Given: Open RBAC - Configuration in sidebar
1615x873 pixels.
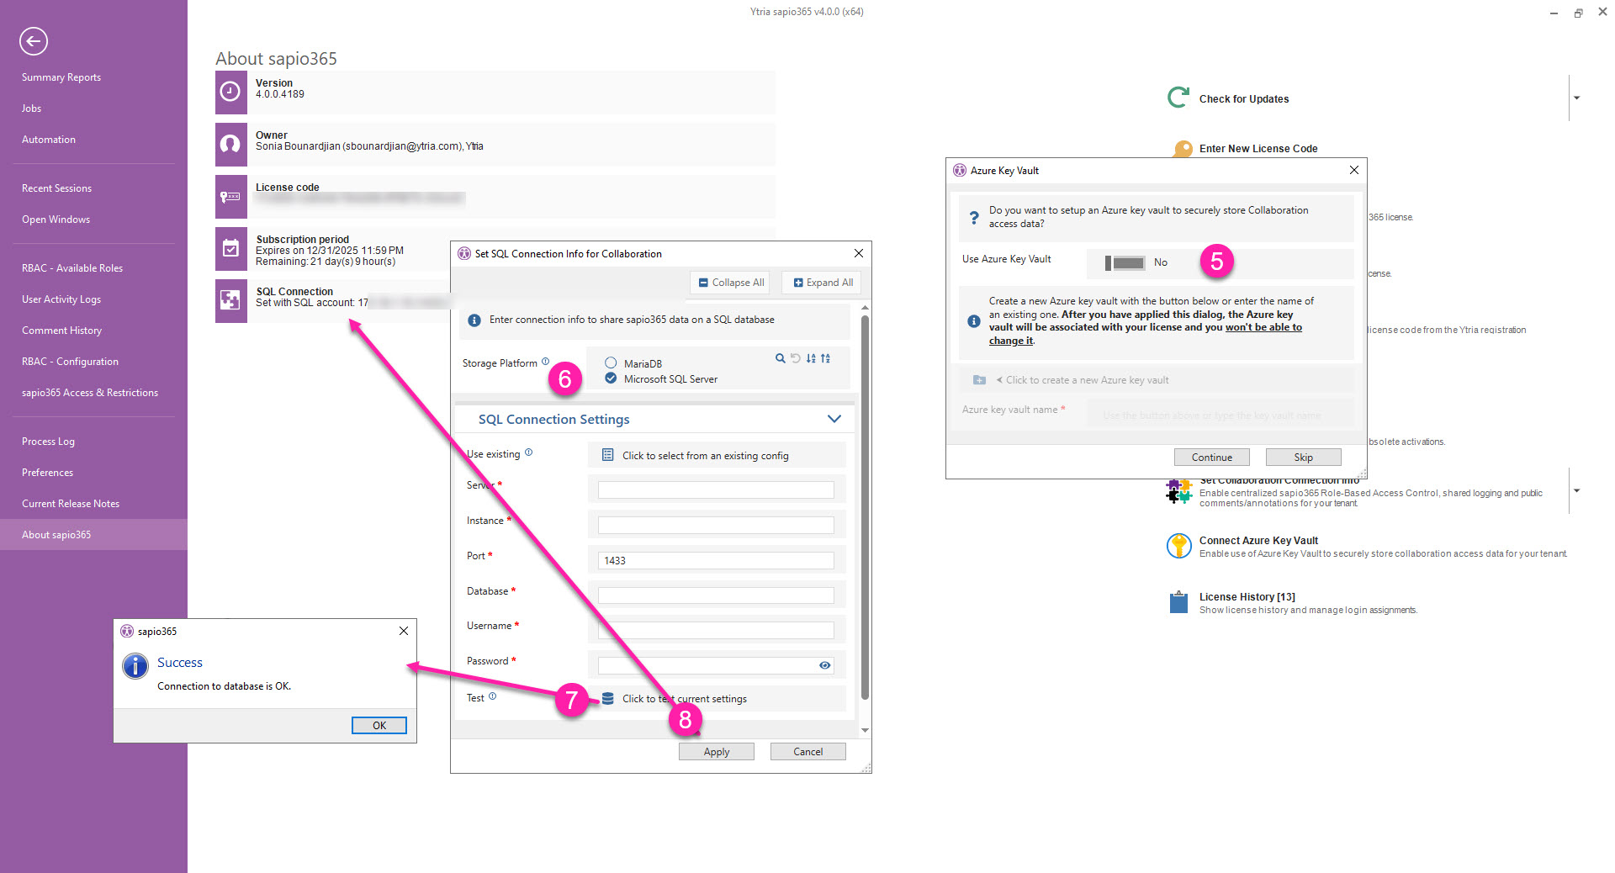Looking at the screenshot, I should 70,362.
